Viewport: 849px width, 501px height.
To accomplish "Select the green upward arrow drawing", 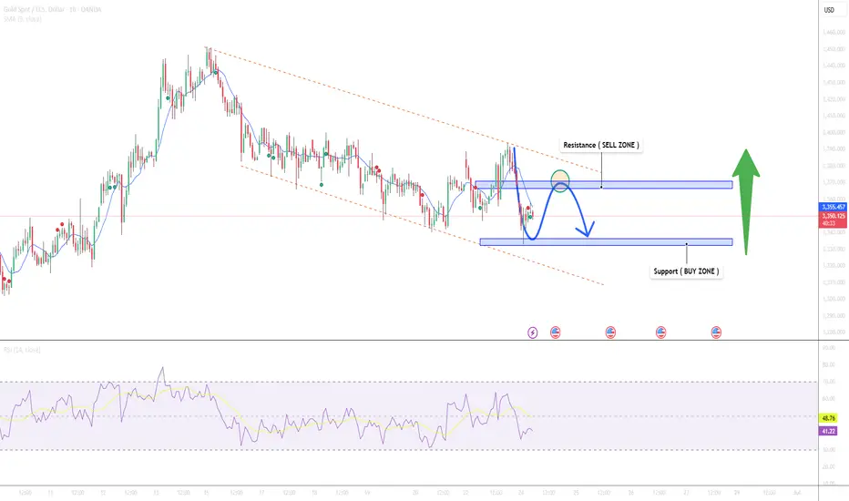I will (x=745, y=201).
